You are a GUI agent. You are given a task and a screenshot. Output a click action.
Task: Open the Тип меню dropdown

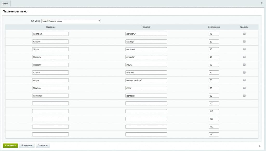[x=71, y=21]
